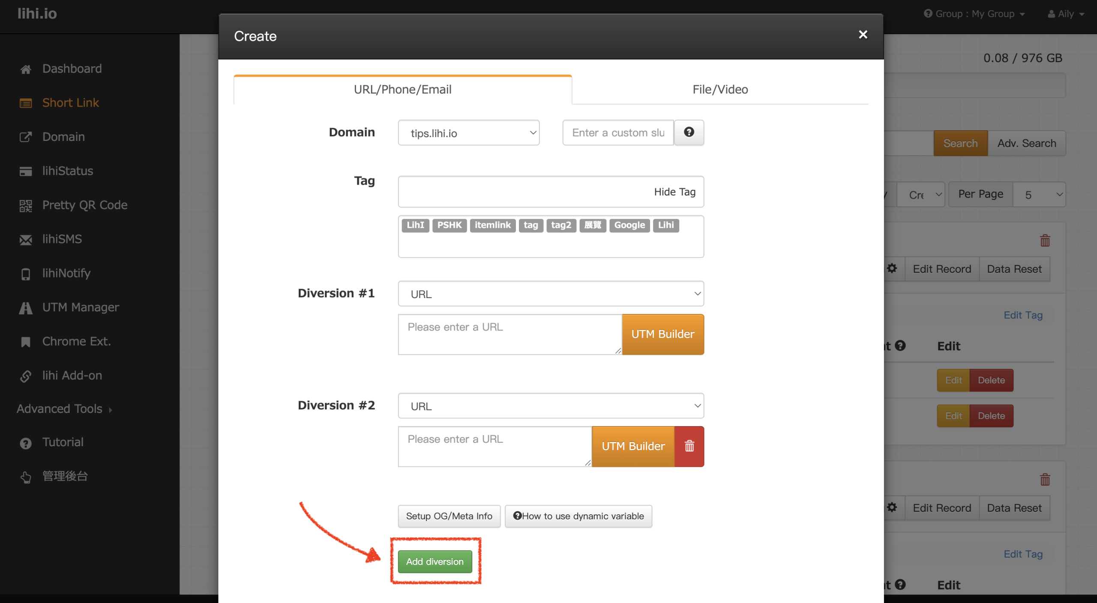The image size is (1097, 603).
Task: Switch to the File/Video tab
Action: coord(720,90)
